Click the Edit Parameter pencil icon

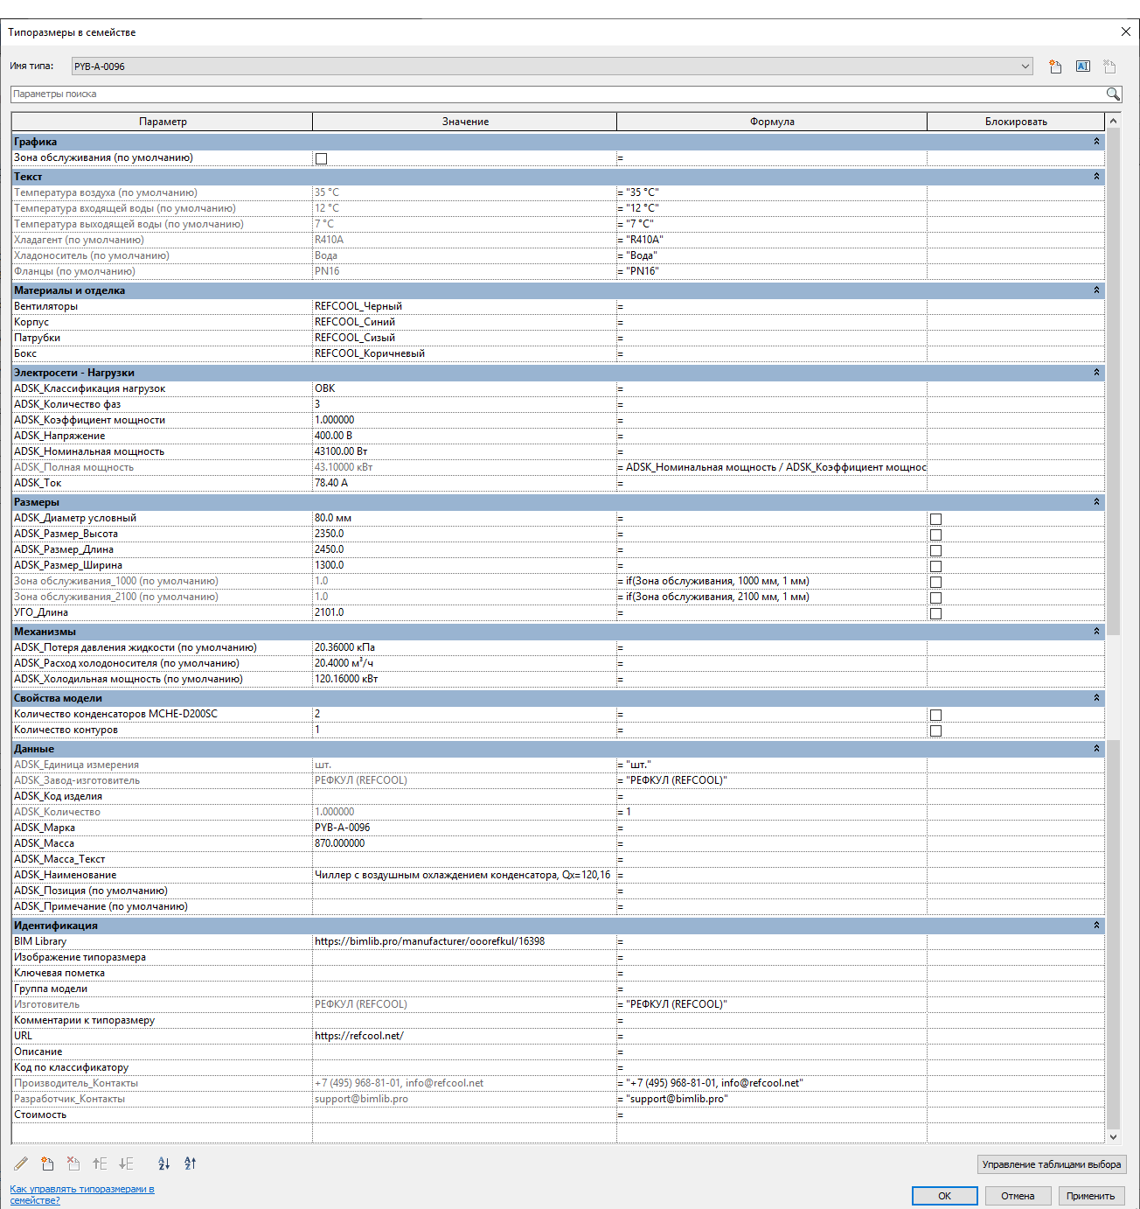click(21, 1164)
